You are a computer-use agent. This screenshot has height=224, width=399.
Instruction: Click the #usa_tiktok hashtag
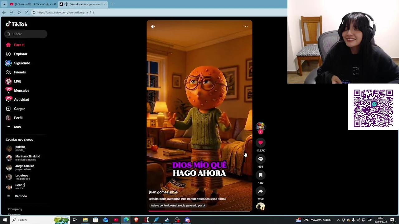pyautogui.click(x=218, y=199)
